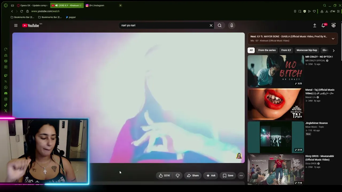Open the Opera GX main menu logo
The image size is (342, 192).
pos(6,5)
